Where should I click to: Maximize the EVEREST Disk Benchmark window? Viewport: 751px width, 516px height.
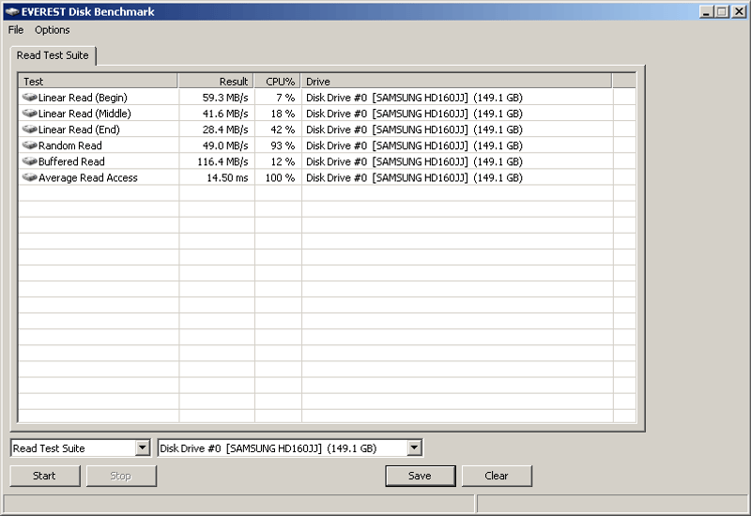[721, 12]
